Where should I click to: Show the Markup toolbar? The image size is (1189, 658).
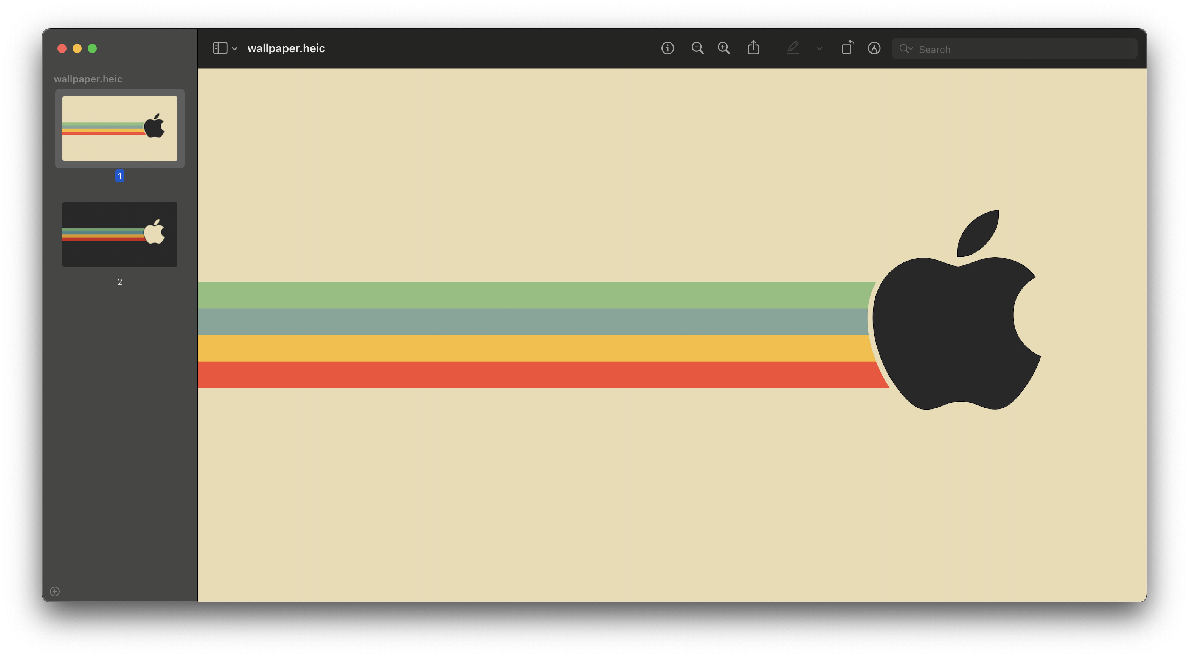click(x=874, y=48)
